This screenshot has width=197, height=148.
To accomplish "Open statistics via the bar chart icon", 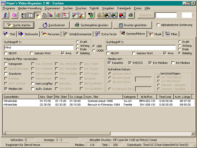I will tap(51, 15).
